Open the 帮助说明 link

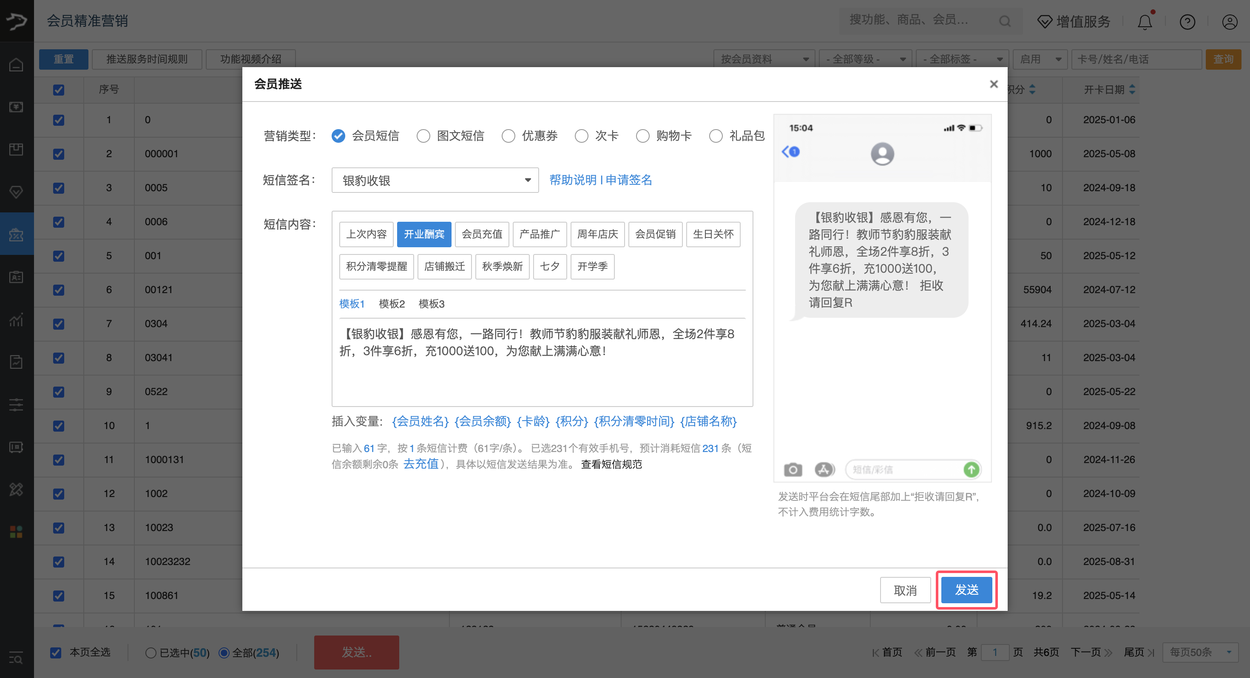coord(573,180)
